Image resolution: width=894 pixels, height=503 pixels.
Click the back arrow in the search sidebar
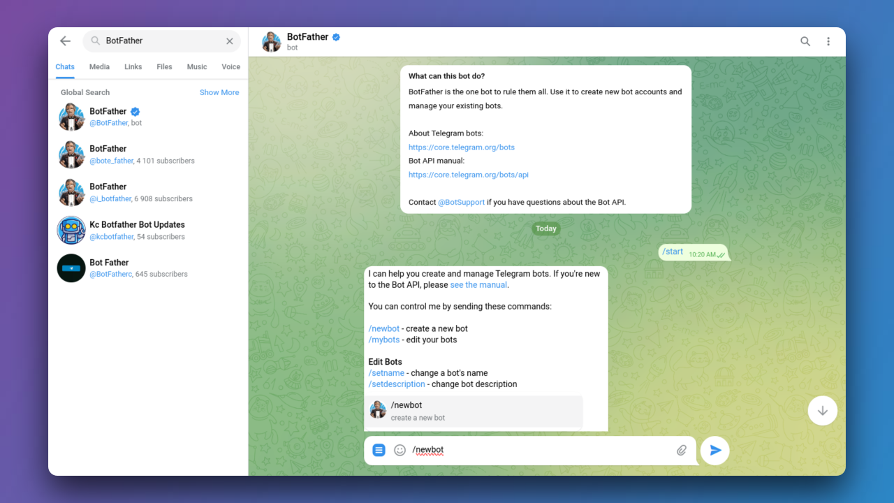coord(65,41)
